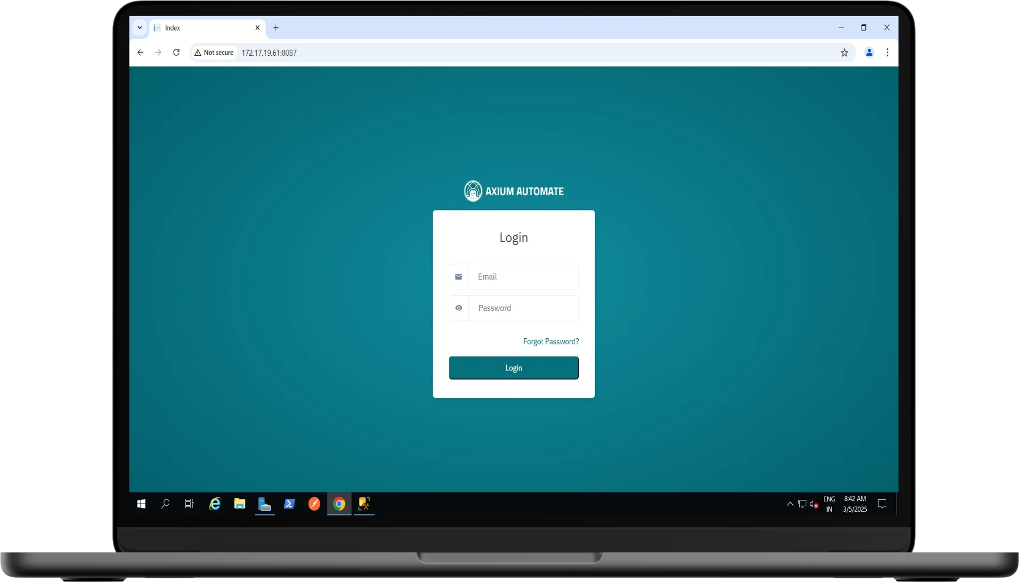Open a new browser tab
The height and width of the screenshot is (582, 1019).
(276, 28)
